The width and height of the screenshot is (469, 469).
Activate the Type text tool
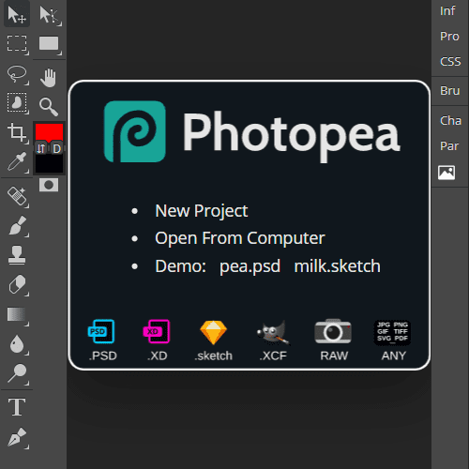pyautogui.click(x=17, y=406)
